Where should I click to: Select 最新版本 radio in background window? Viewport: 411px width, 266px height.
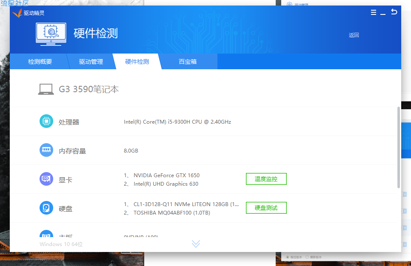tap(307, 257)
